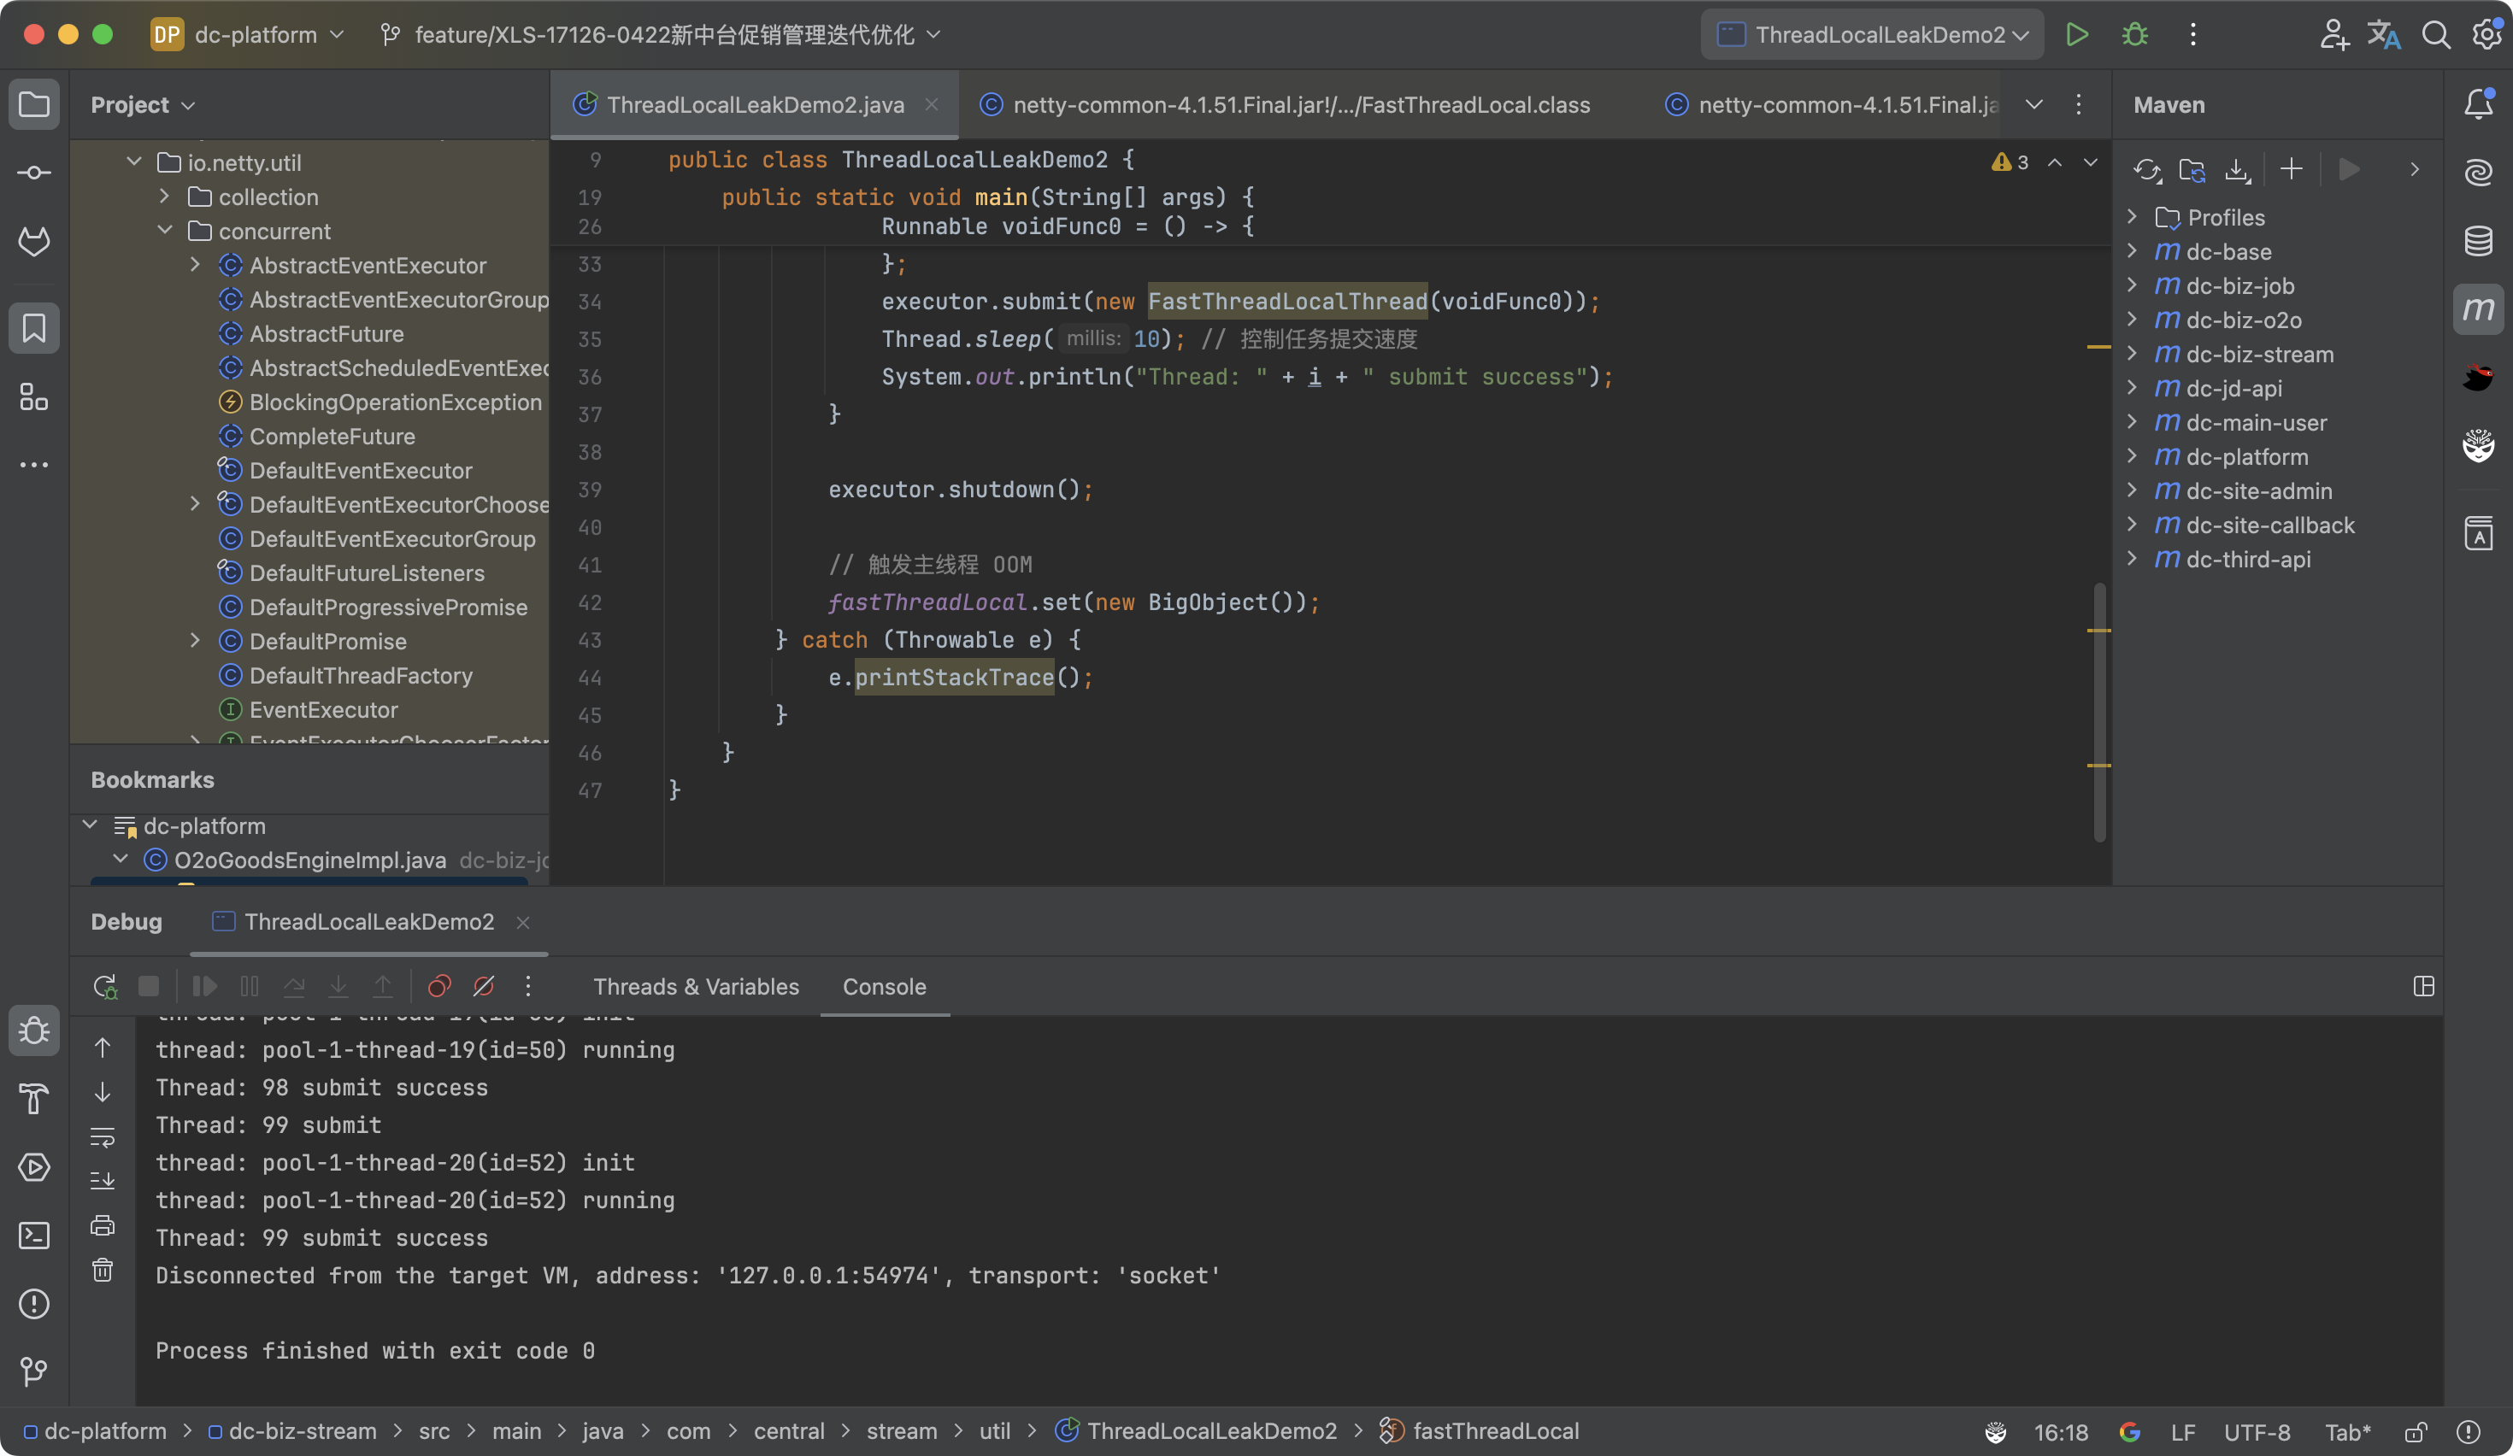The height and width of the screenshot is (1456, 2513).
Task: Expand the dc-biz-stream Maven module
Action: coord(2132,354)
